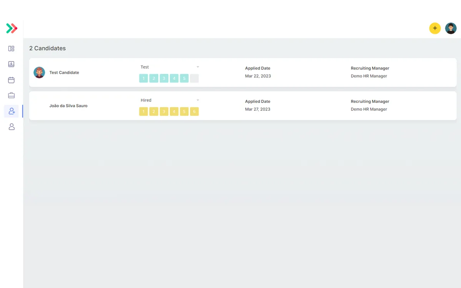The image size is (461, 288).
Task: Open the inbox download icon in sidebar
Action: pyautogui.click(x=12, y=64)
